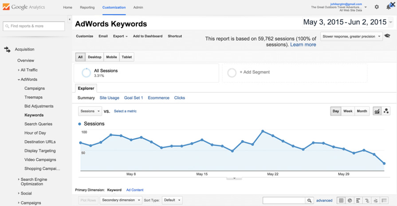Select the performance bar view icon

coord(358,200)
